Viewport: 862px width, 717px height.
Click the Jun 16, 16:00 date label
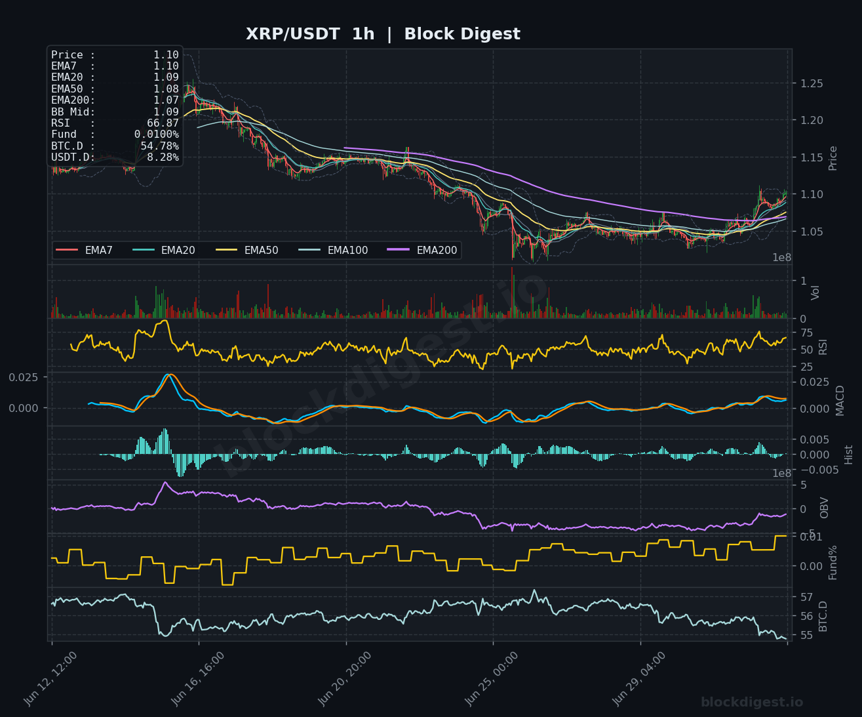pos(198,678)
